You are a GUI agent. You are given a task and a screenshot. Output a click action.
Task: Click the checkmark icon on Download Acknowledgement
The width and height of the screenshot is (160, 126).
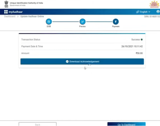tap(67, 61)
